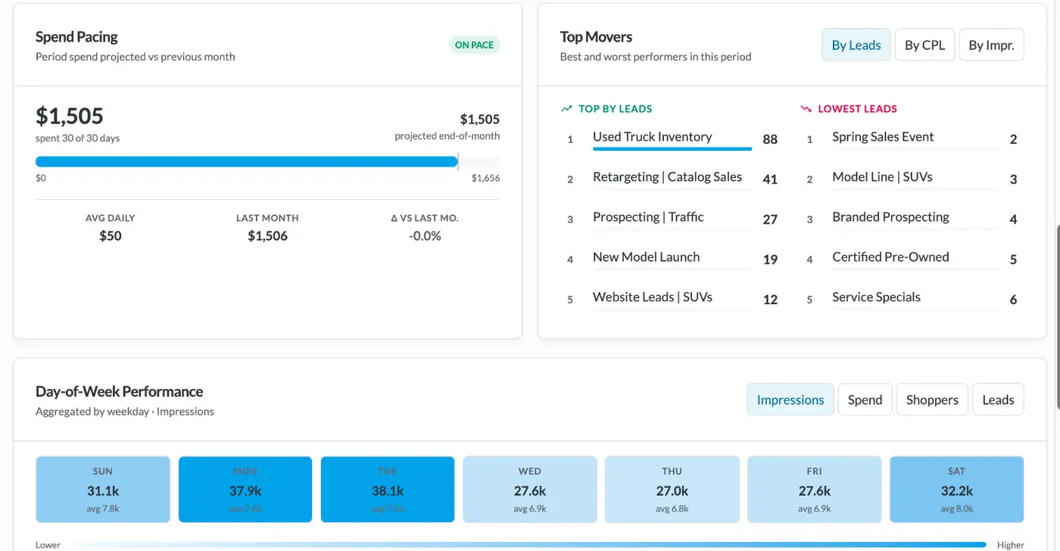
Task: Click the ON PACE status badge
Action: [474, 45]
